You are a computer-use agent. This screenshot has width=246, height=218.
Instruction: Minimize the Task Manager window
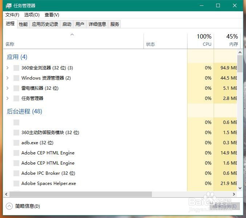pyautogui.click(x=202, y=6)
